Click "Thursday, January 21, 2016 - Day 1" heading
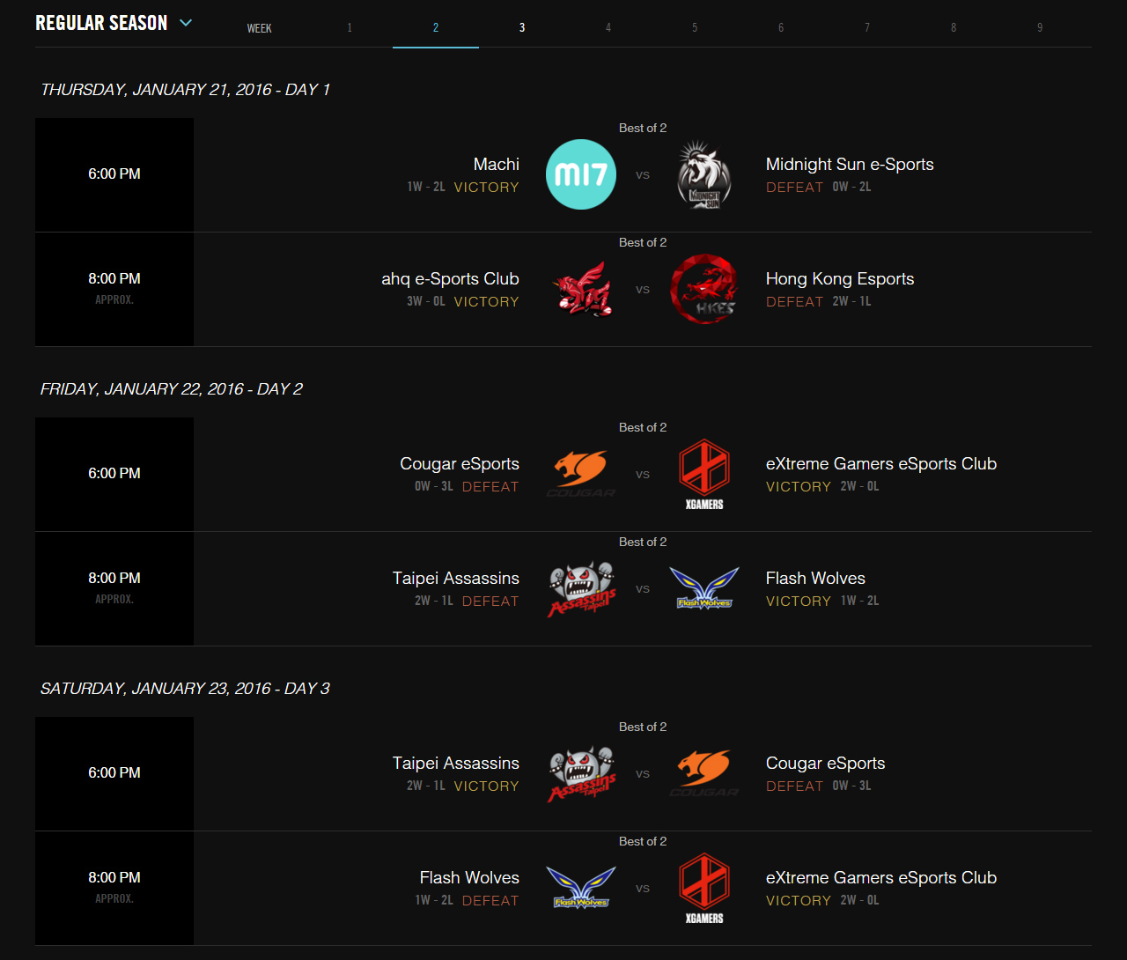This screenshot has width=1127, height=960. (185, 90)
